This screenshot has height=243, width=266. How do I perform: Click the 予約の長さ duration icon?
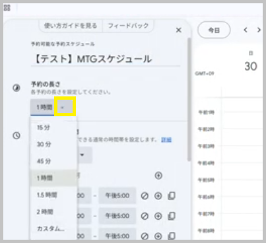[17, 88]
